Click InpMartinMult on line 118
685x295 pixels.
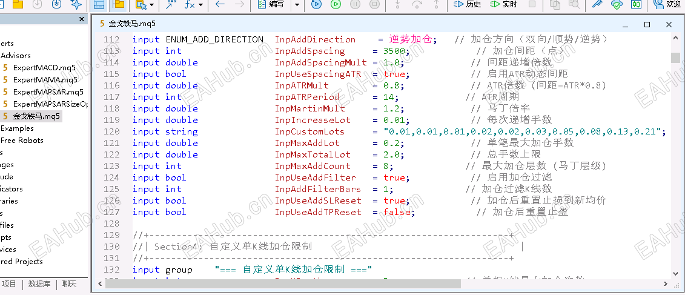pos(309,108)
